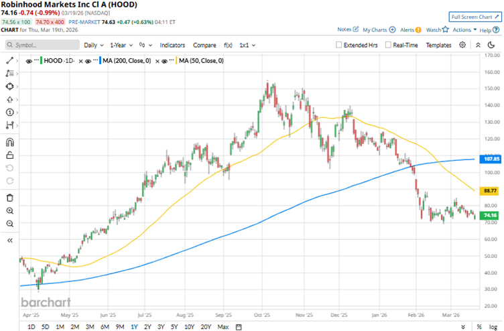Select the trend line drawing tool
The image size is (504, 331).
pyautogui.click(x=9, y=61)
